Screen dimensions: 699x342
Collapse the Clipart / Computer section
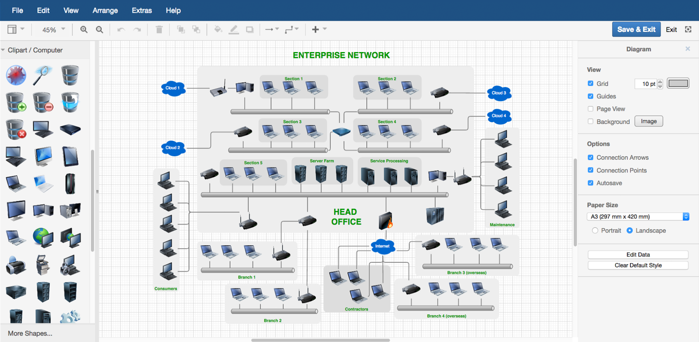31,50
